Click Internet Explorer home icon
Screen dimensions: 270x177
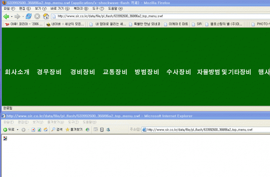click(45, 130)
